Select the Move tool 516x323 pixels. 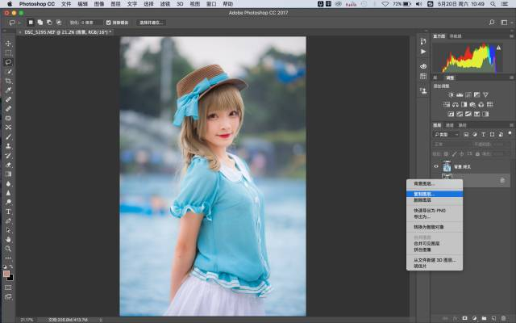8,43
